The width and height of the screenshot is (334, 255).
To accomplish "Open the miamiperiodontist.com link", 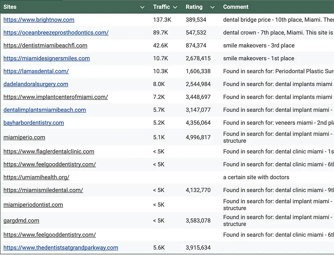I will click(x=33, y=205).
